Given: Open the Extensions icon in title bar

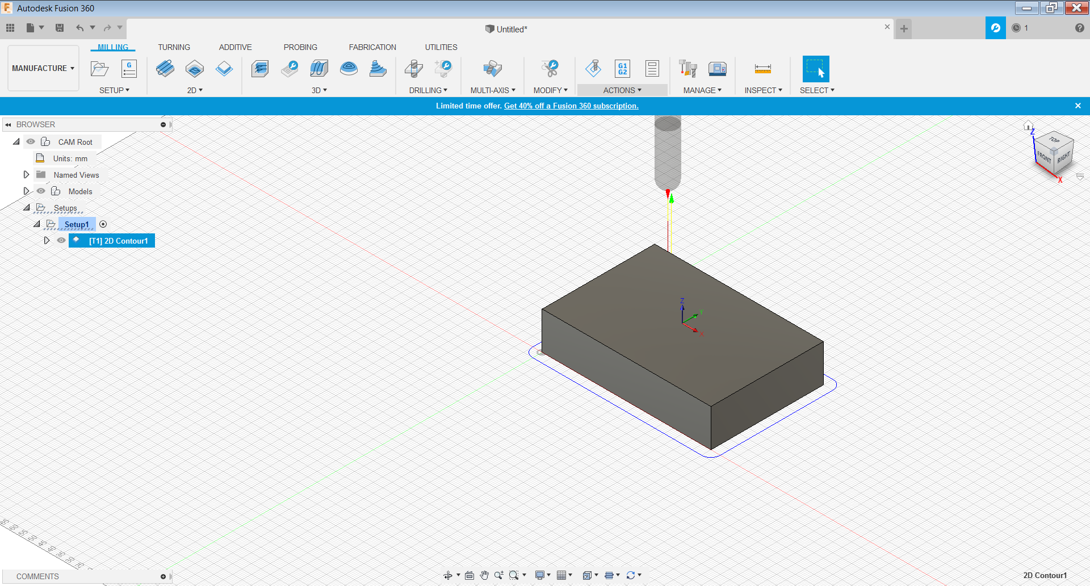Looking at the screenshot, I should click(x=996, y=28).
